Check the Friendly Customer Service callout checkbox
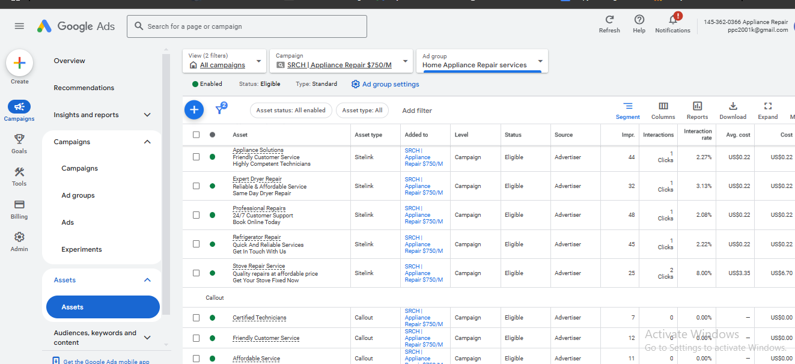 pyautogui.click(x=196, y=338)
